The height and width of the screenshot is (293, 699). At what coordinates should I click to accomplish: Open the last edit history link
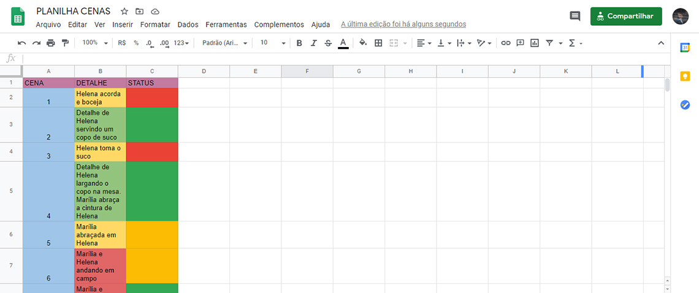[403, 24]
